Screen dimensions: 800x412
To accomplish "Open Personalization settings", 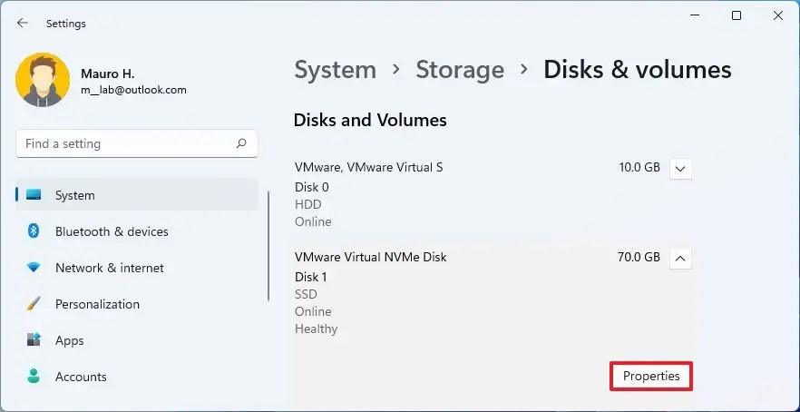I will tap(137, 304).
